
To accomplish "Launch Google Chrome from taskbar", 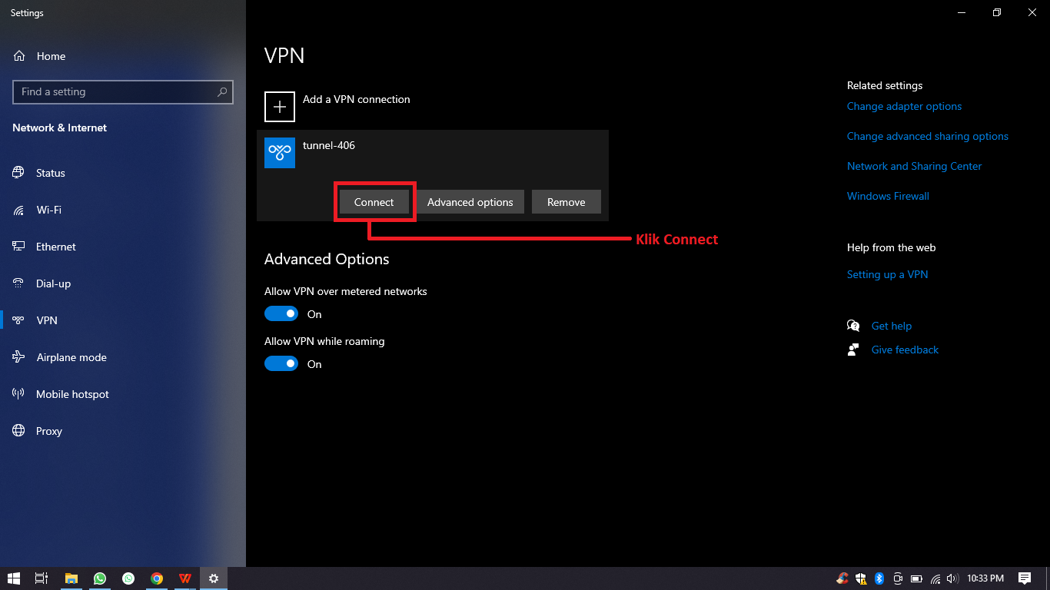I will tap(157, 578).
